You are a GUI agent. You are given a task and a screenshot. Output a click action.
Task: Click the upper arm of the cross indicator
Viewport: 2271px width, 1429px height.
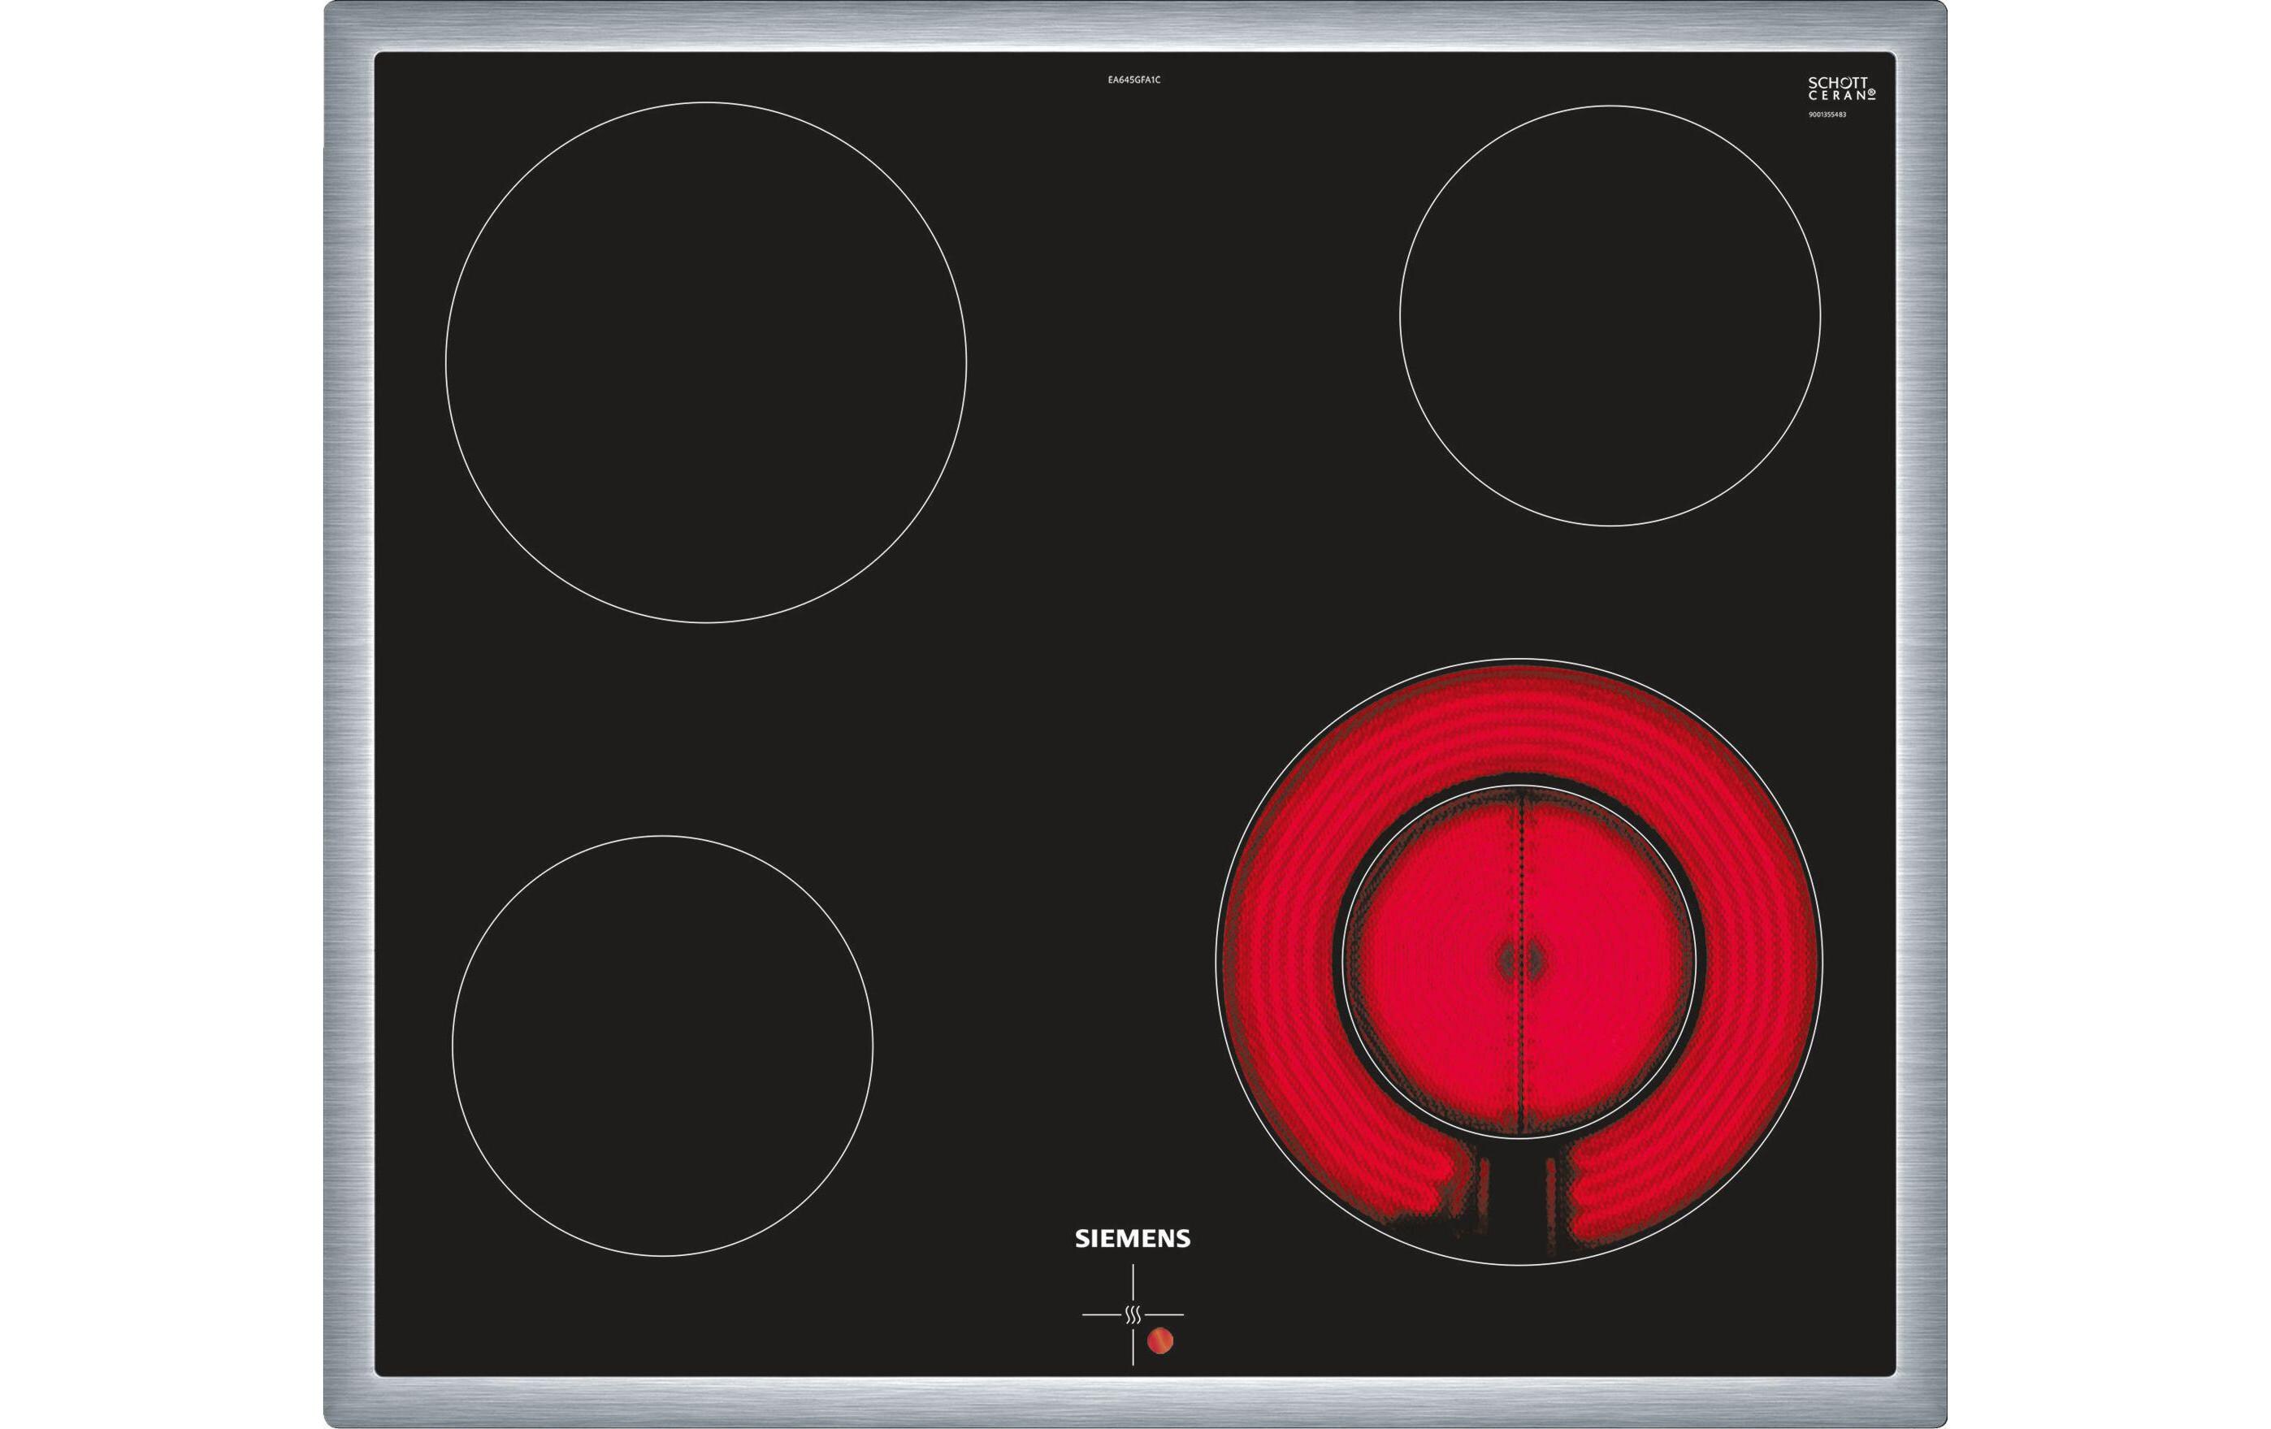click(x=1133, y=1283)
